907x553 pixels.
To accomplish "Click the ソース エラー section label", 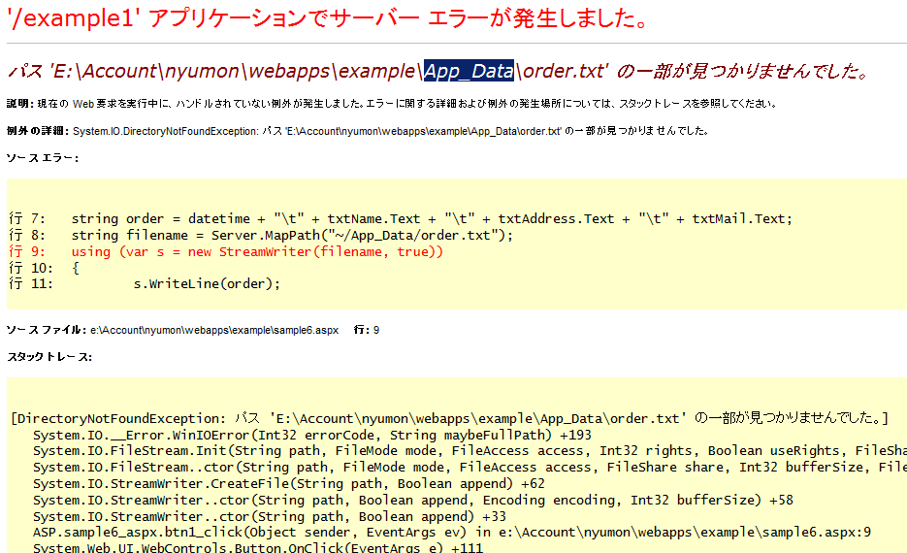I will click(42, 157).
